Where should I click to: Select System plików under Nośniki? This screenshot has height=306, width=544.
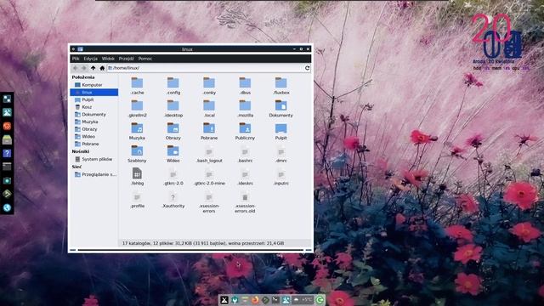(x=94, y=159)
